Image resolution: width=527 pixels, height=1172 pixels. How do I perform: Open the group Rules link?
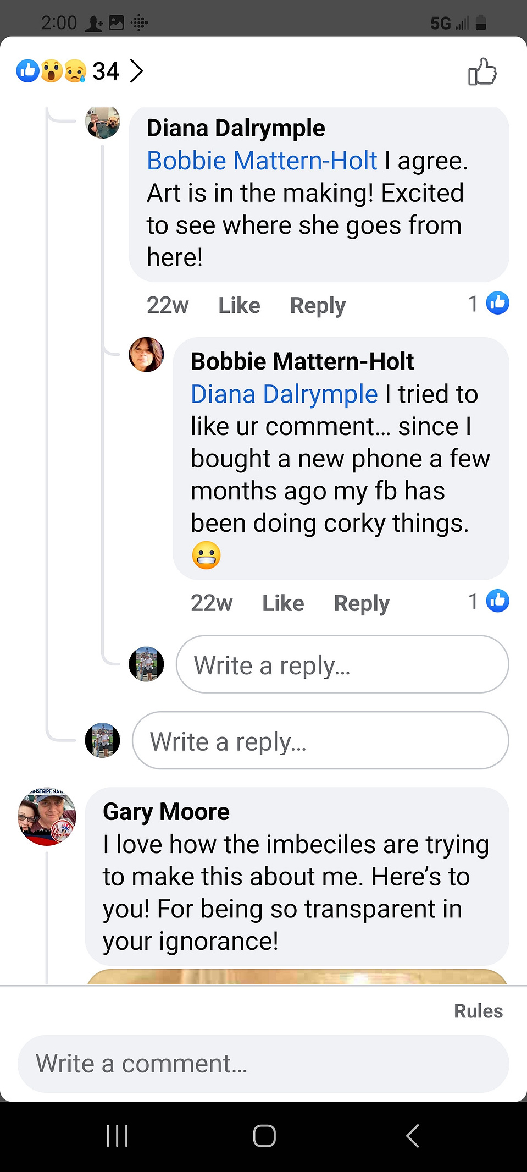click(478, 1011)
